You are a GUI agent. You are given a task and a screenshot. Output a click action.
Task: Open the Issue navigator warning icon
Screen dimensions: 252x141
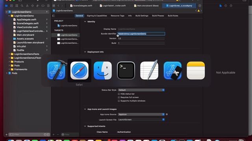pyautogui.click(x=27, y=6)
